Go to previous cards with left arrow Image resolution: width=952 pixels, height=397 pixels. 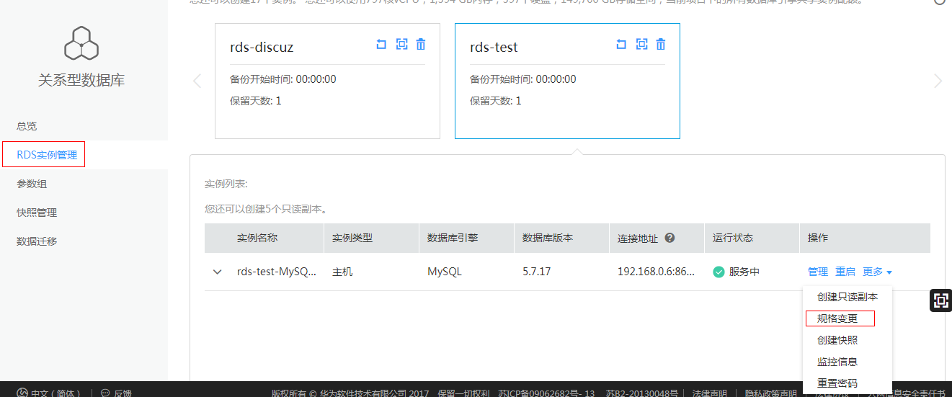197,81
